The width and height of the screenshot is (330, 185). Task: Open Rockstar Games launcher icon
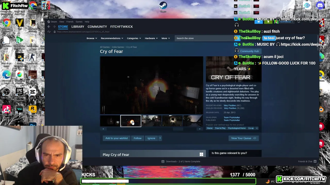[x=32, y=112]
